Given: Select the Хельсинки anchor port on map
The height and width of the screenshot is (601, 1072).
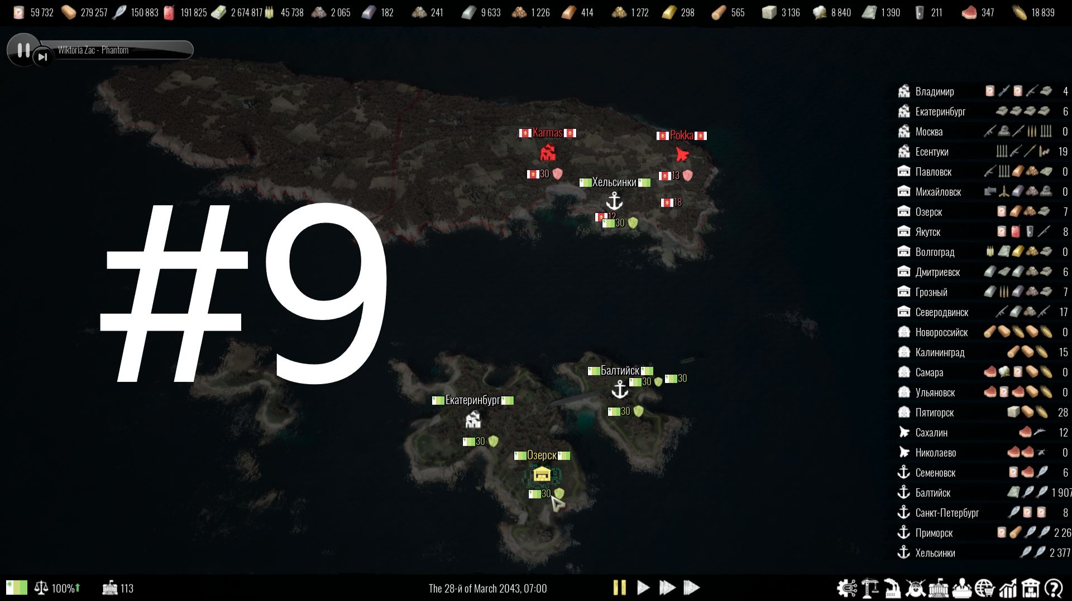Looking at the screenshot, I should coord(614,201).
